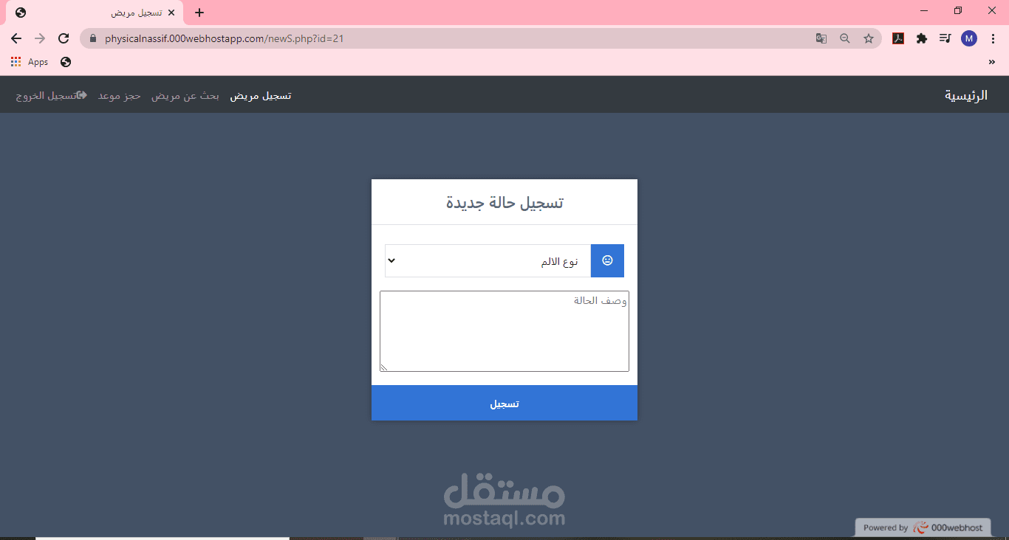Open the Chrome profile avatar M
This screenshot has height=540, width=1009.
[x=969, y=38]
